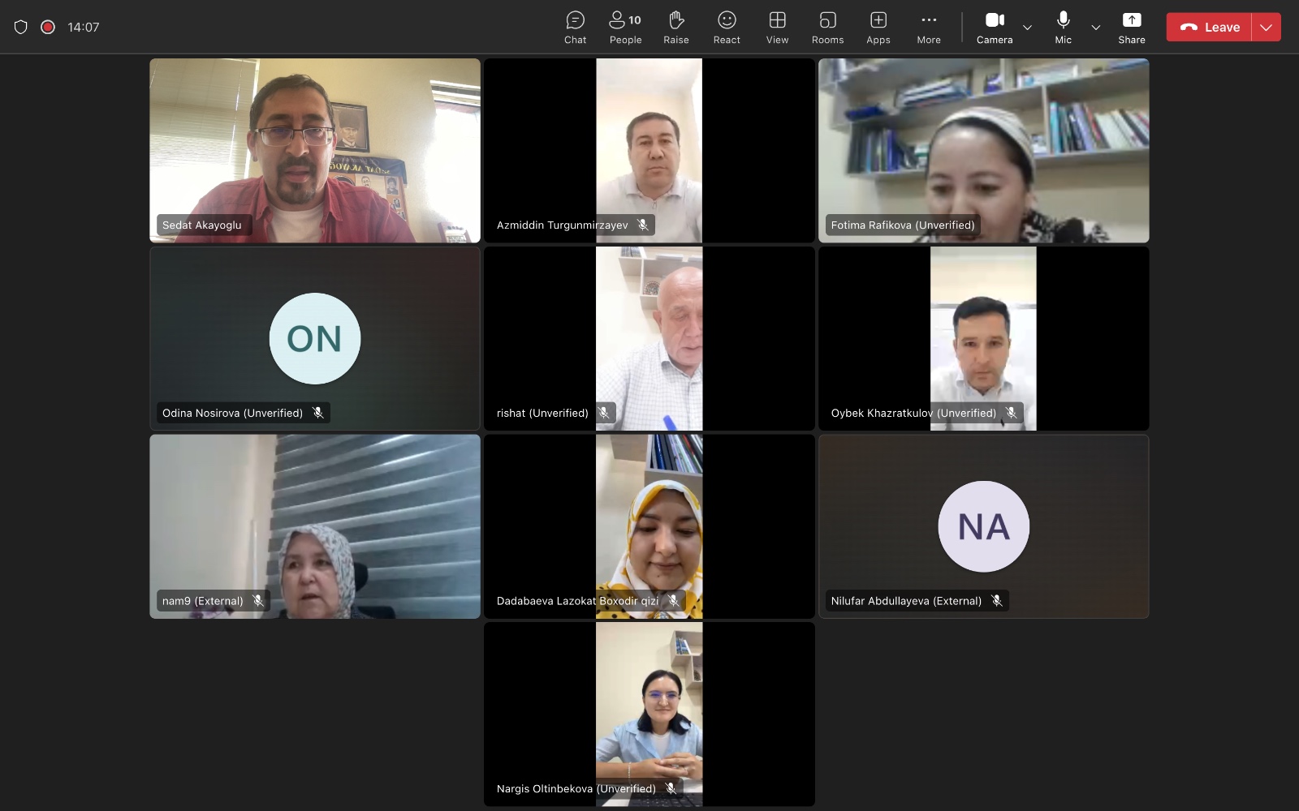
Task: Click the Nargis Oltinbekova (Unverified) label
Action: pos(576,788)
